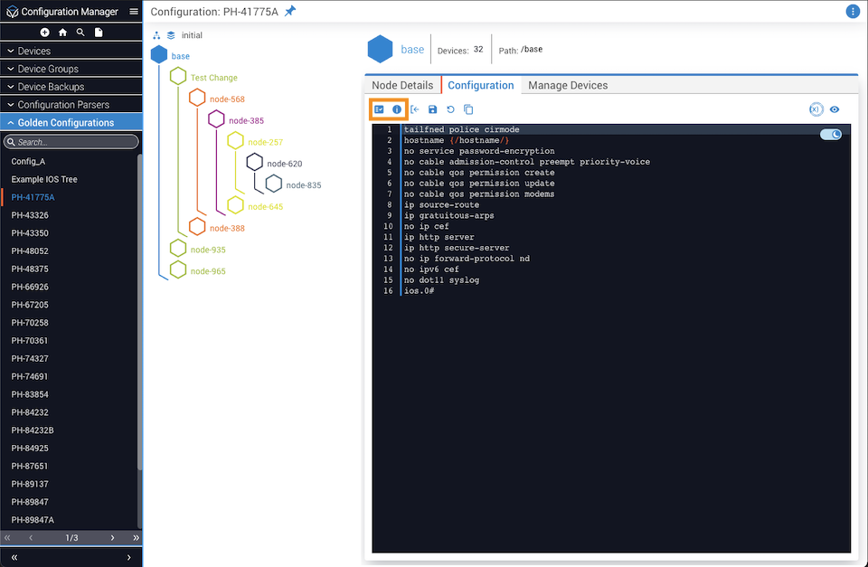Open PH-70258 in the list
Image resolution: width=868 pixels, height=567 pixels.
(x=30, y=323)
